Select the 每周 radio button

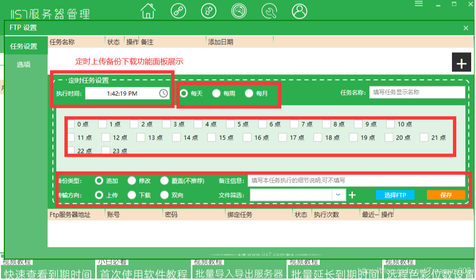click(x=216, y=93)
